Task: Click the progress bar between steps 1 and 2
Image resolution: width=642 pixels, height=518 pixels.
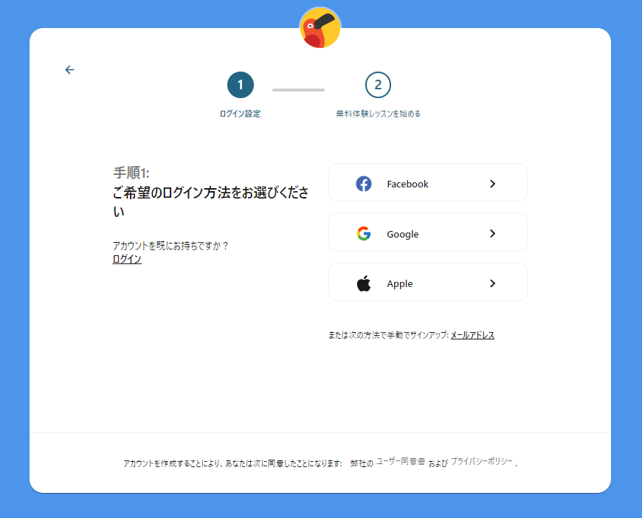Action: (298, 90)
